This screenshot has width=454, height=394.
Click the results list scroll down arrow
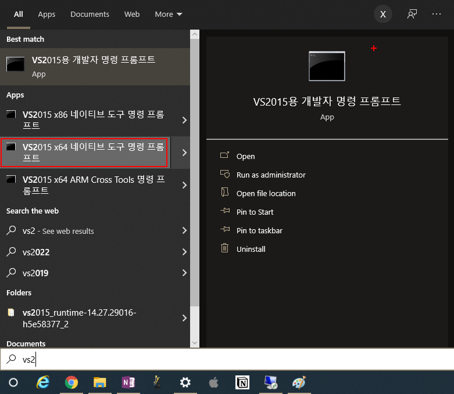(x=195, y=343)
